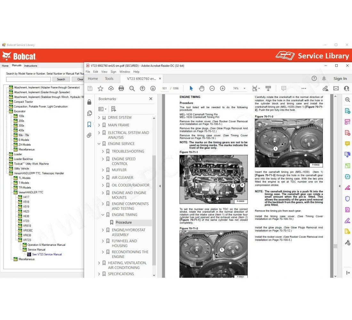
Task: Switch to the Acrobat Home tab
Action: click(93, 79)
